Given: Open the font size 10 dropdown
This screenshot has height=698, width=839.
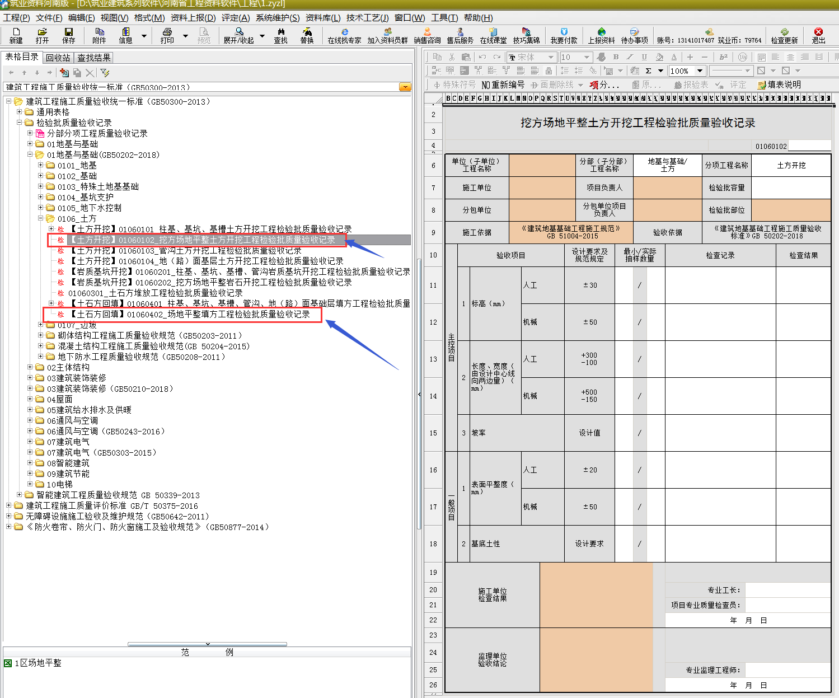Looking at the screenshot, I should 587,57.
